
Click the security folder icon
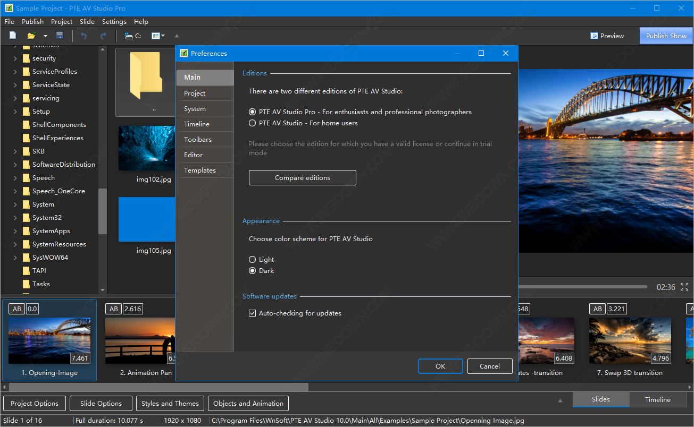click(x=26, y=58)
